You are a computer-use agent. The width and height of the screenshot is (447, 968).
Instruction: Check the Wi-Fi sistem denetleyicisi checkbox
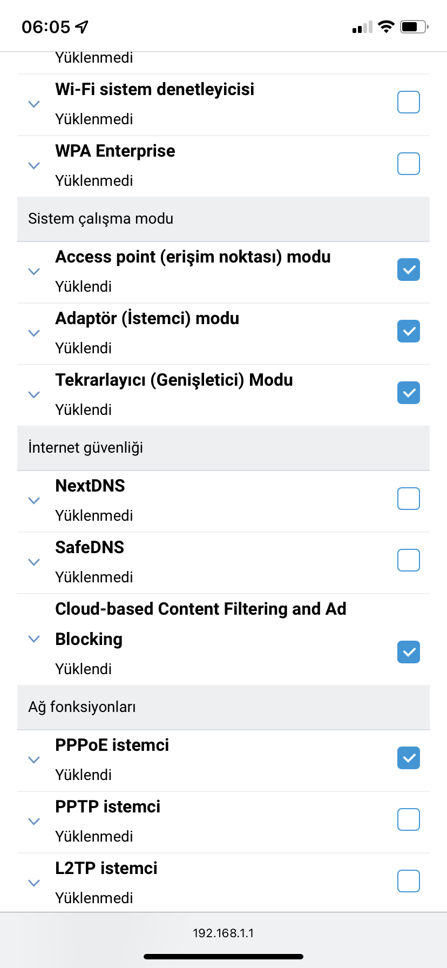[x=409, y=102]
